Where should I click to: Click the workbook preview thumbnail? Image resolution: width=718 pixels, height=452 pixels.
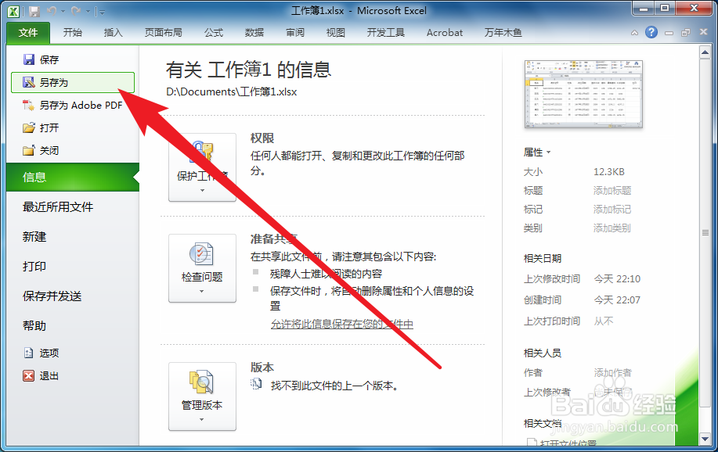(x=583, y=94)
